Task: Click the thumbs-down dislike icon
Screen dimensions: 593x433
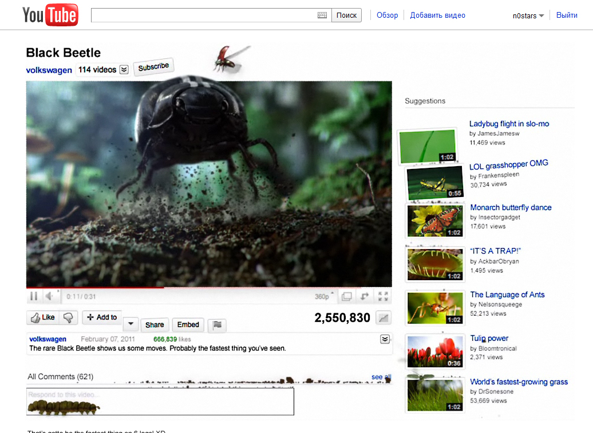Action: point(69,317)
